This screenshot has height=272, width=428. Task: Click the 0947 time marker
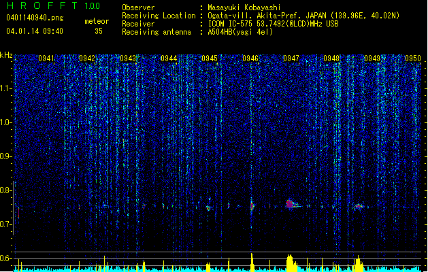(x=291, y=58)
